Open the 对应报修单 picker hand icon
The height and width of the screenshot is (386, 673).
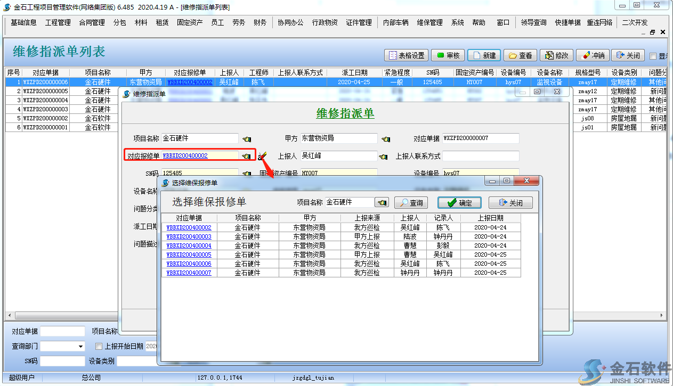pyautogui.click(x=246, y=156)
